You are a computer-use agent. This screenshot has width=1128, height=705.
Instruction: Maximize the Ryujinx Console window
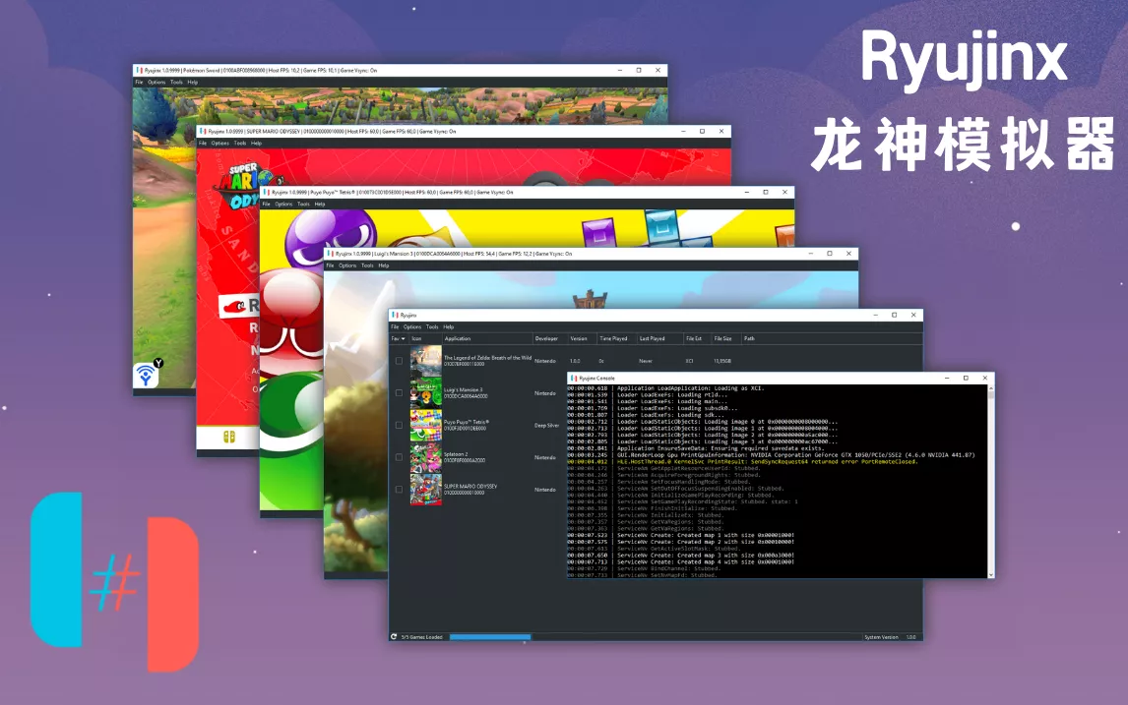[966, 378]
